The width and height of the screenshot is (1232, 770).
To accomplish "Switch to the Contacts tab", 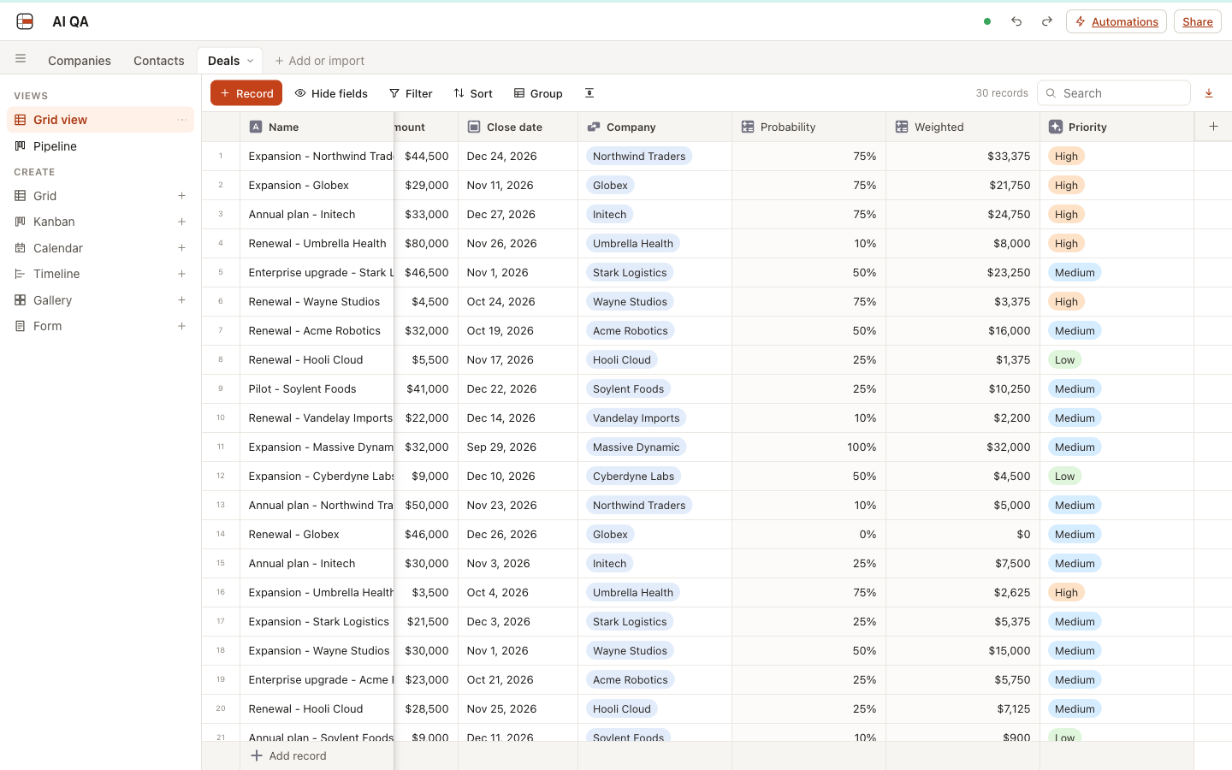I will point(159,61).
